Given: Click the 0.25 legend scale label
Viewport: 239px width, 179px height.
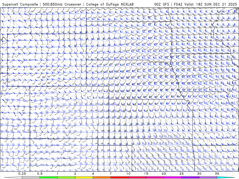Looking at the screenshot, I should coord(22,174).
